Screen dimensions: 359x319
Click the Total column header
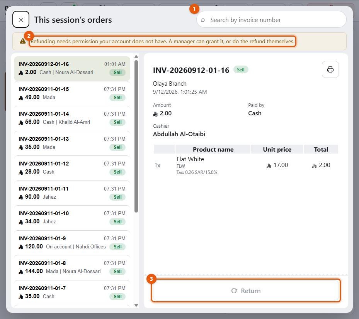coord(321,149)
